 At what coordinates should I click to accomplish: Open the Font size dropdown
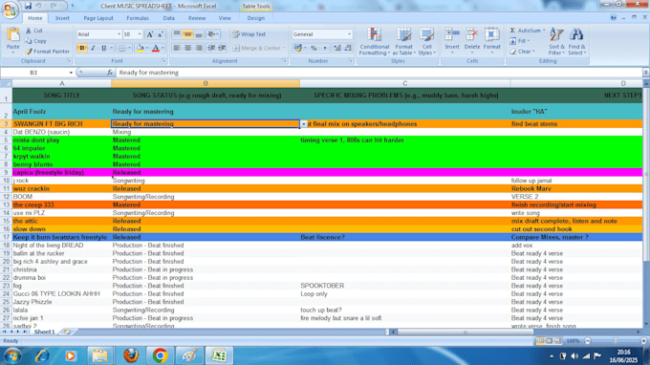140,34
